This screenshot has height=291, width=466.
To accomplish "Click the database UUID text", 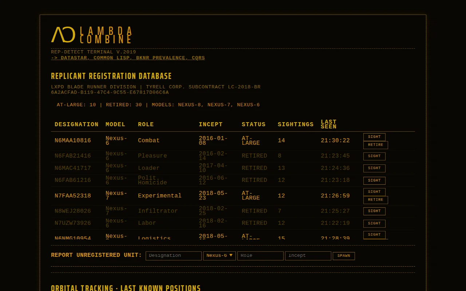I will point(110,93).
